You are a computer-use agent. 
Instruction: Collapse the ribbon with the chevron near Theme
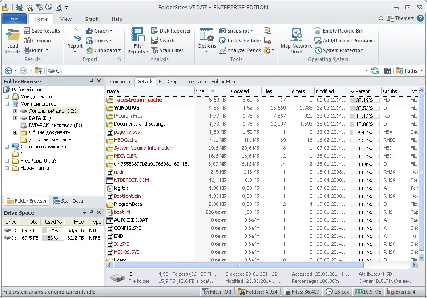pyautogui.click(x=381, y=18)
